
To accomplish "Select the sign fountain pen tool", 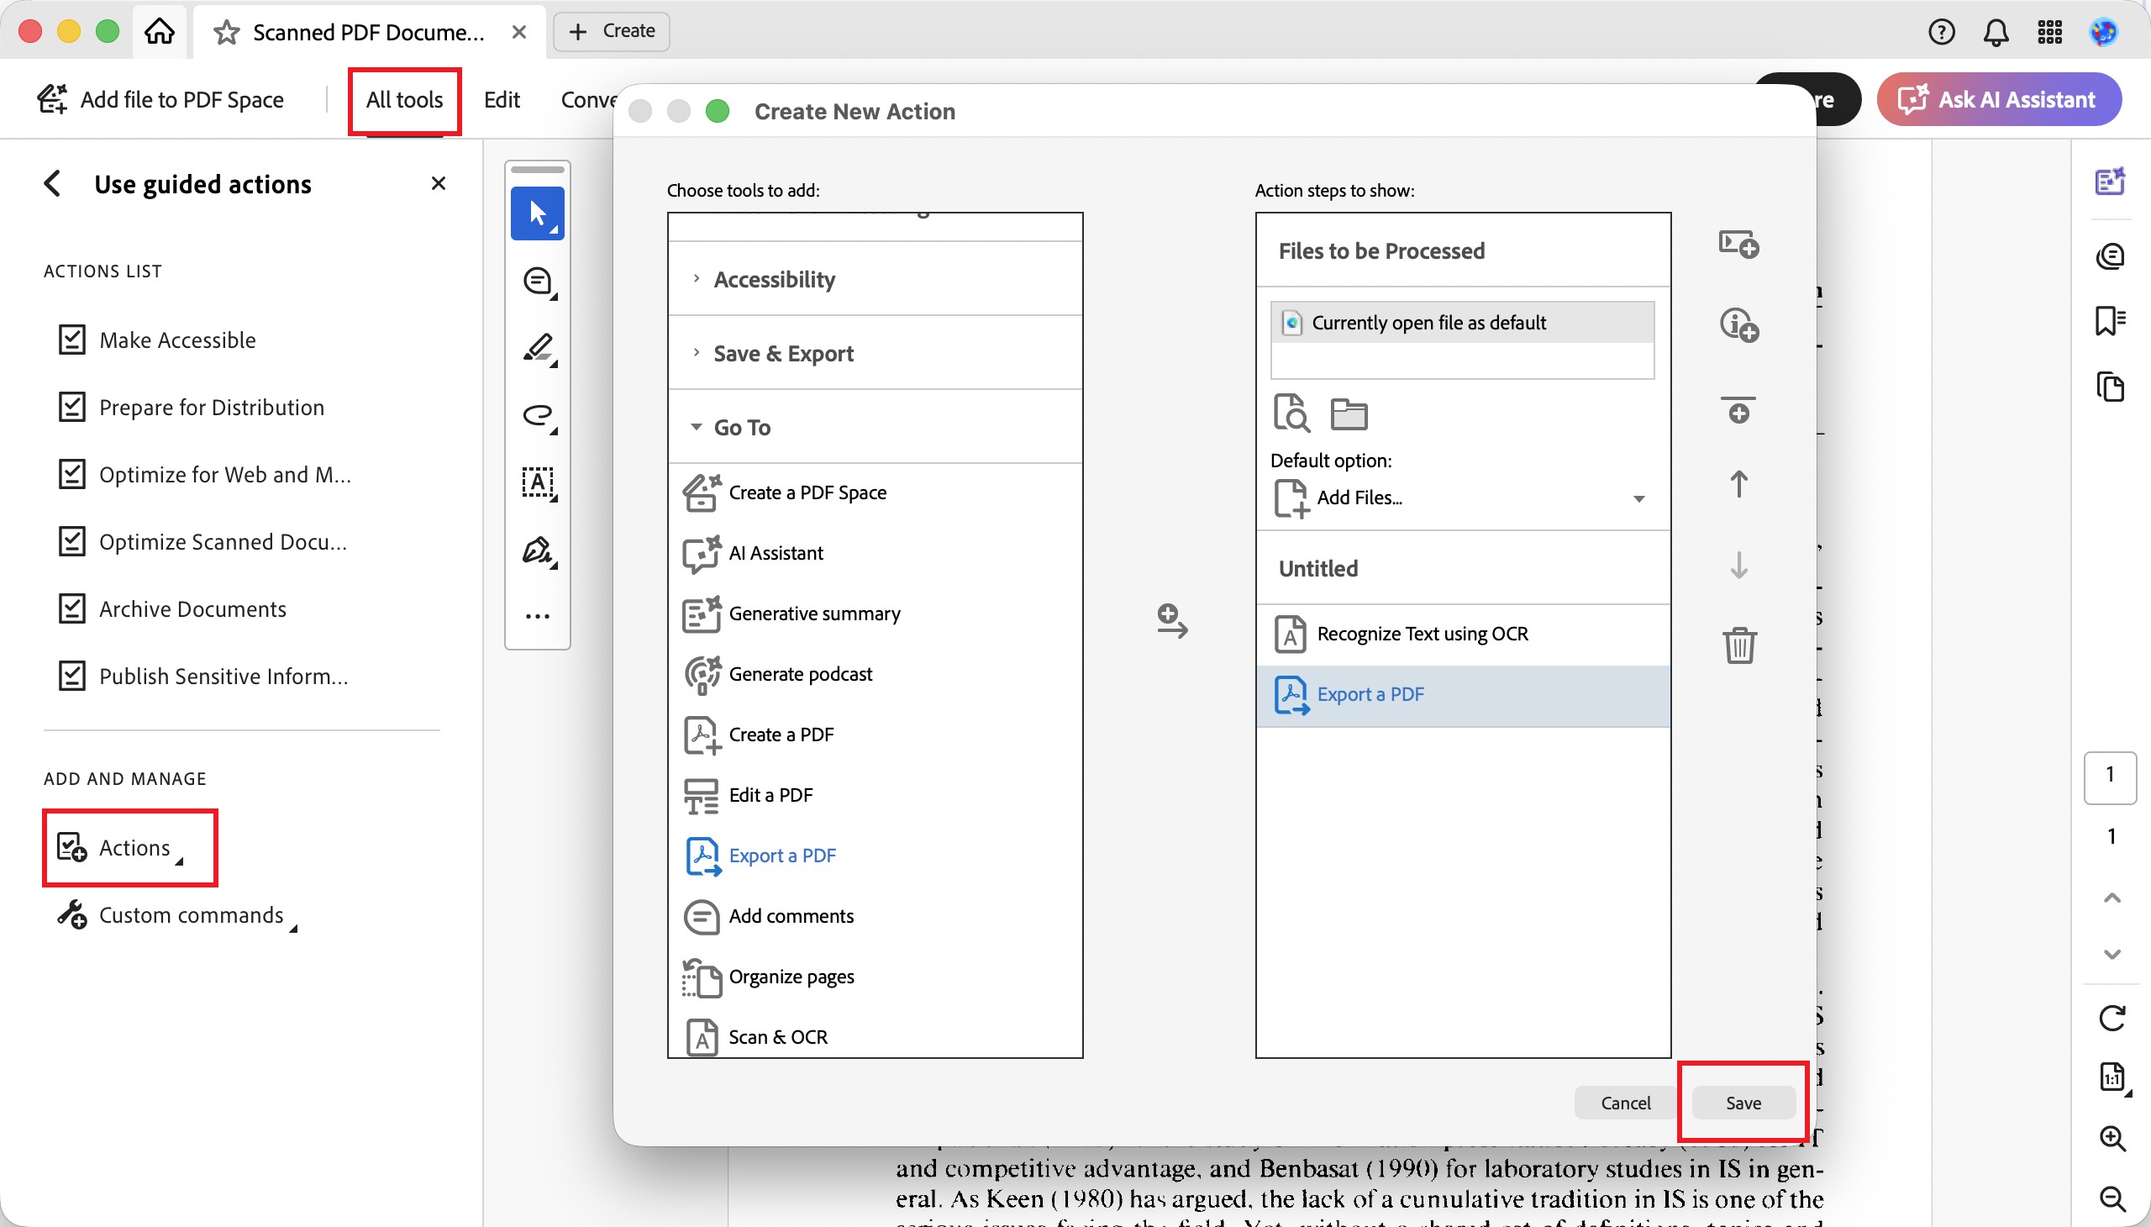I will pos(538,551).
